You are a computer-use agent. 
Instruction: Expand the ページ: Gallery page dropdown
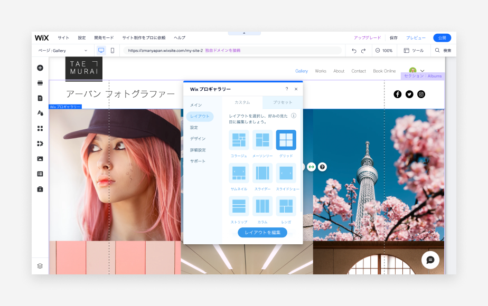pos(63,51)
